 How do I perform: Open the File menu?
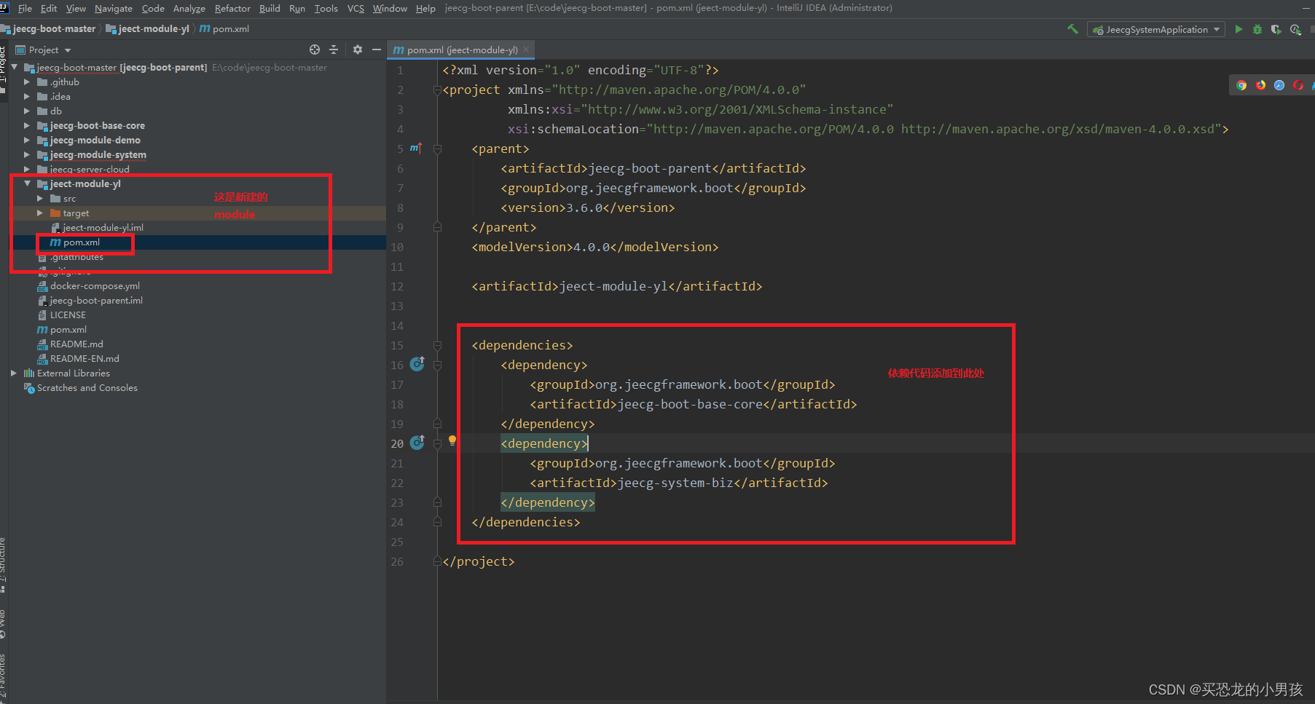tap(25, 8)
